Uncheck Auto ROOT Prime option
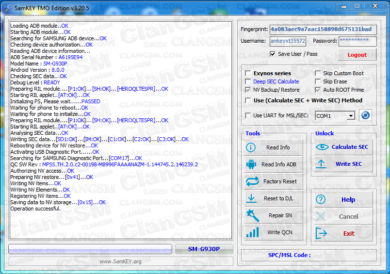Viewport: 390px width, 274px height. [x=318, y=90]
